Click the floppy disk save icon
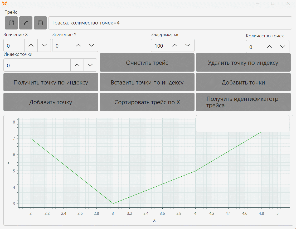The height and width of the screenshot is (229, 296). click(40, 23)
